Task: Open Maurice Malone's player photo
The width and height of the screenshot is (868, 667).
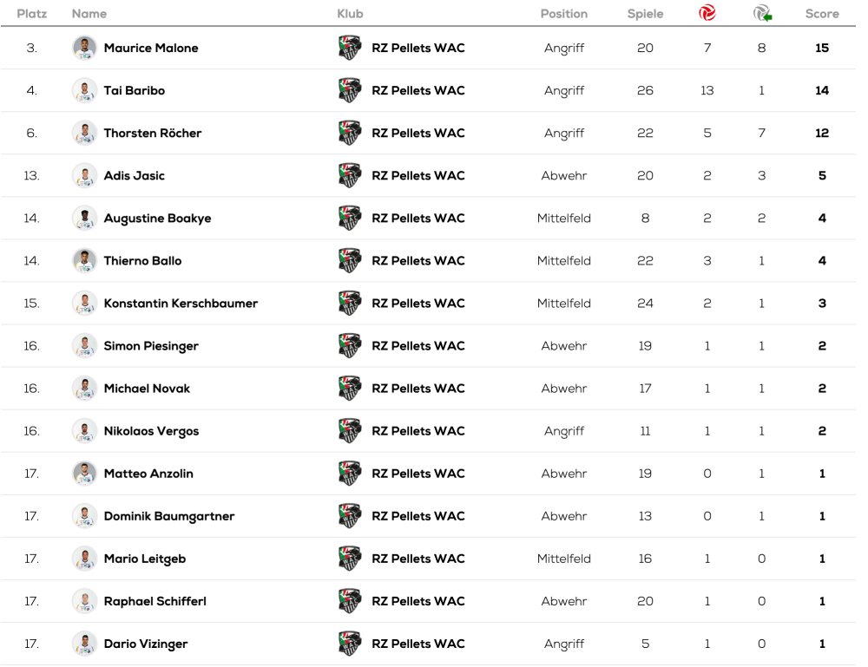Action: click(84, 48)
